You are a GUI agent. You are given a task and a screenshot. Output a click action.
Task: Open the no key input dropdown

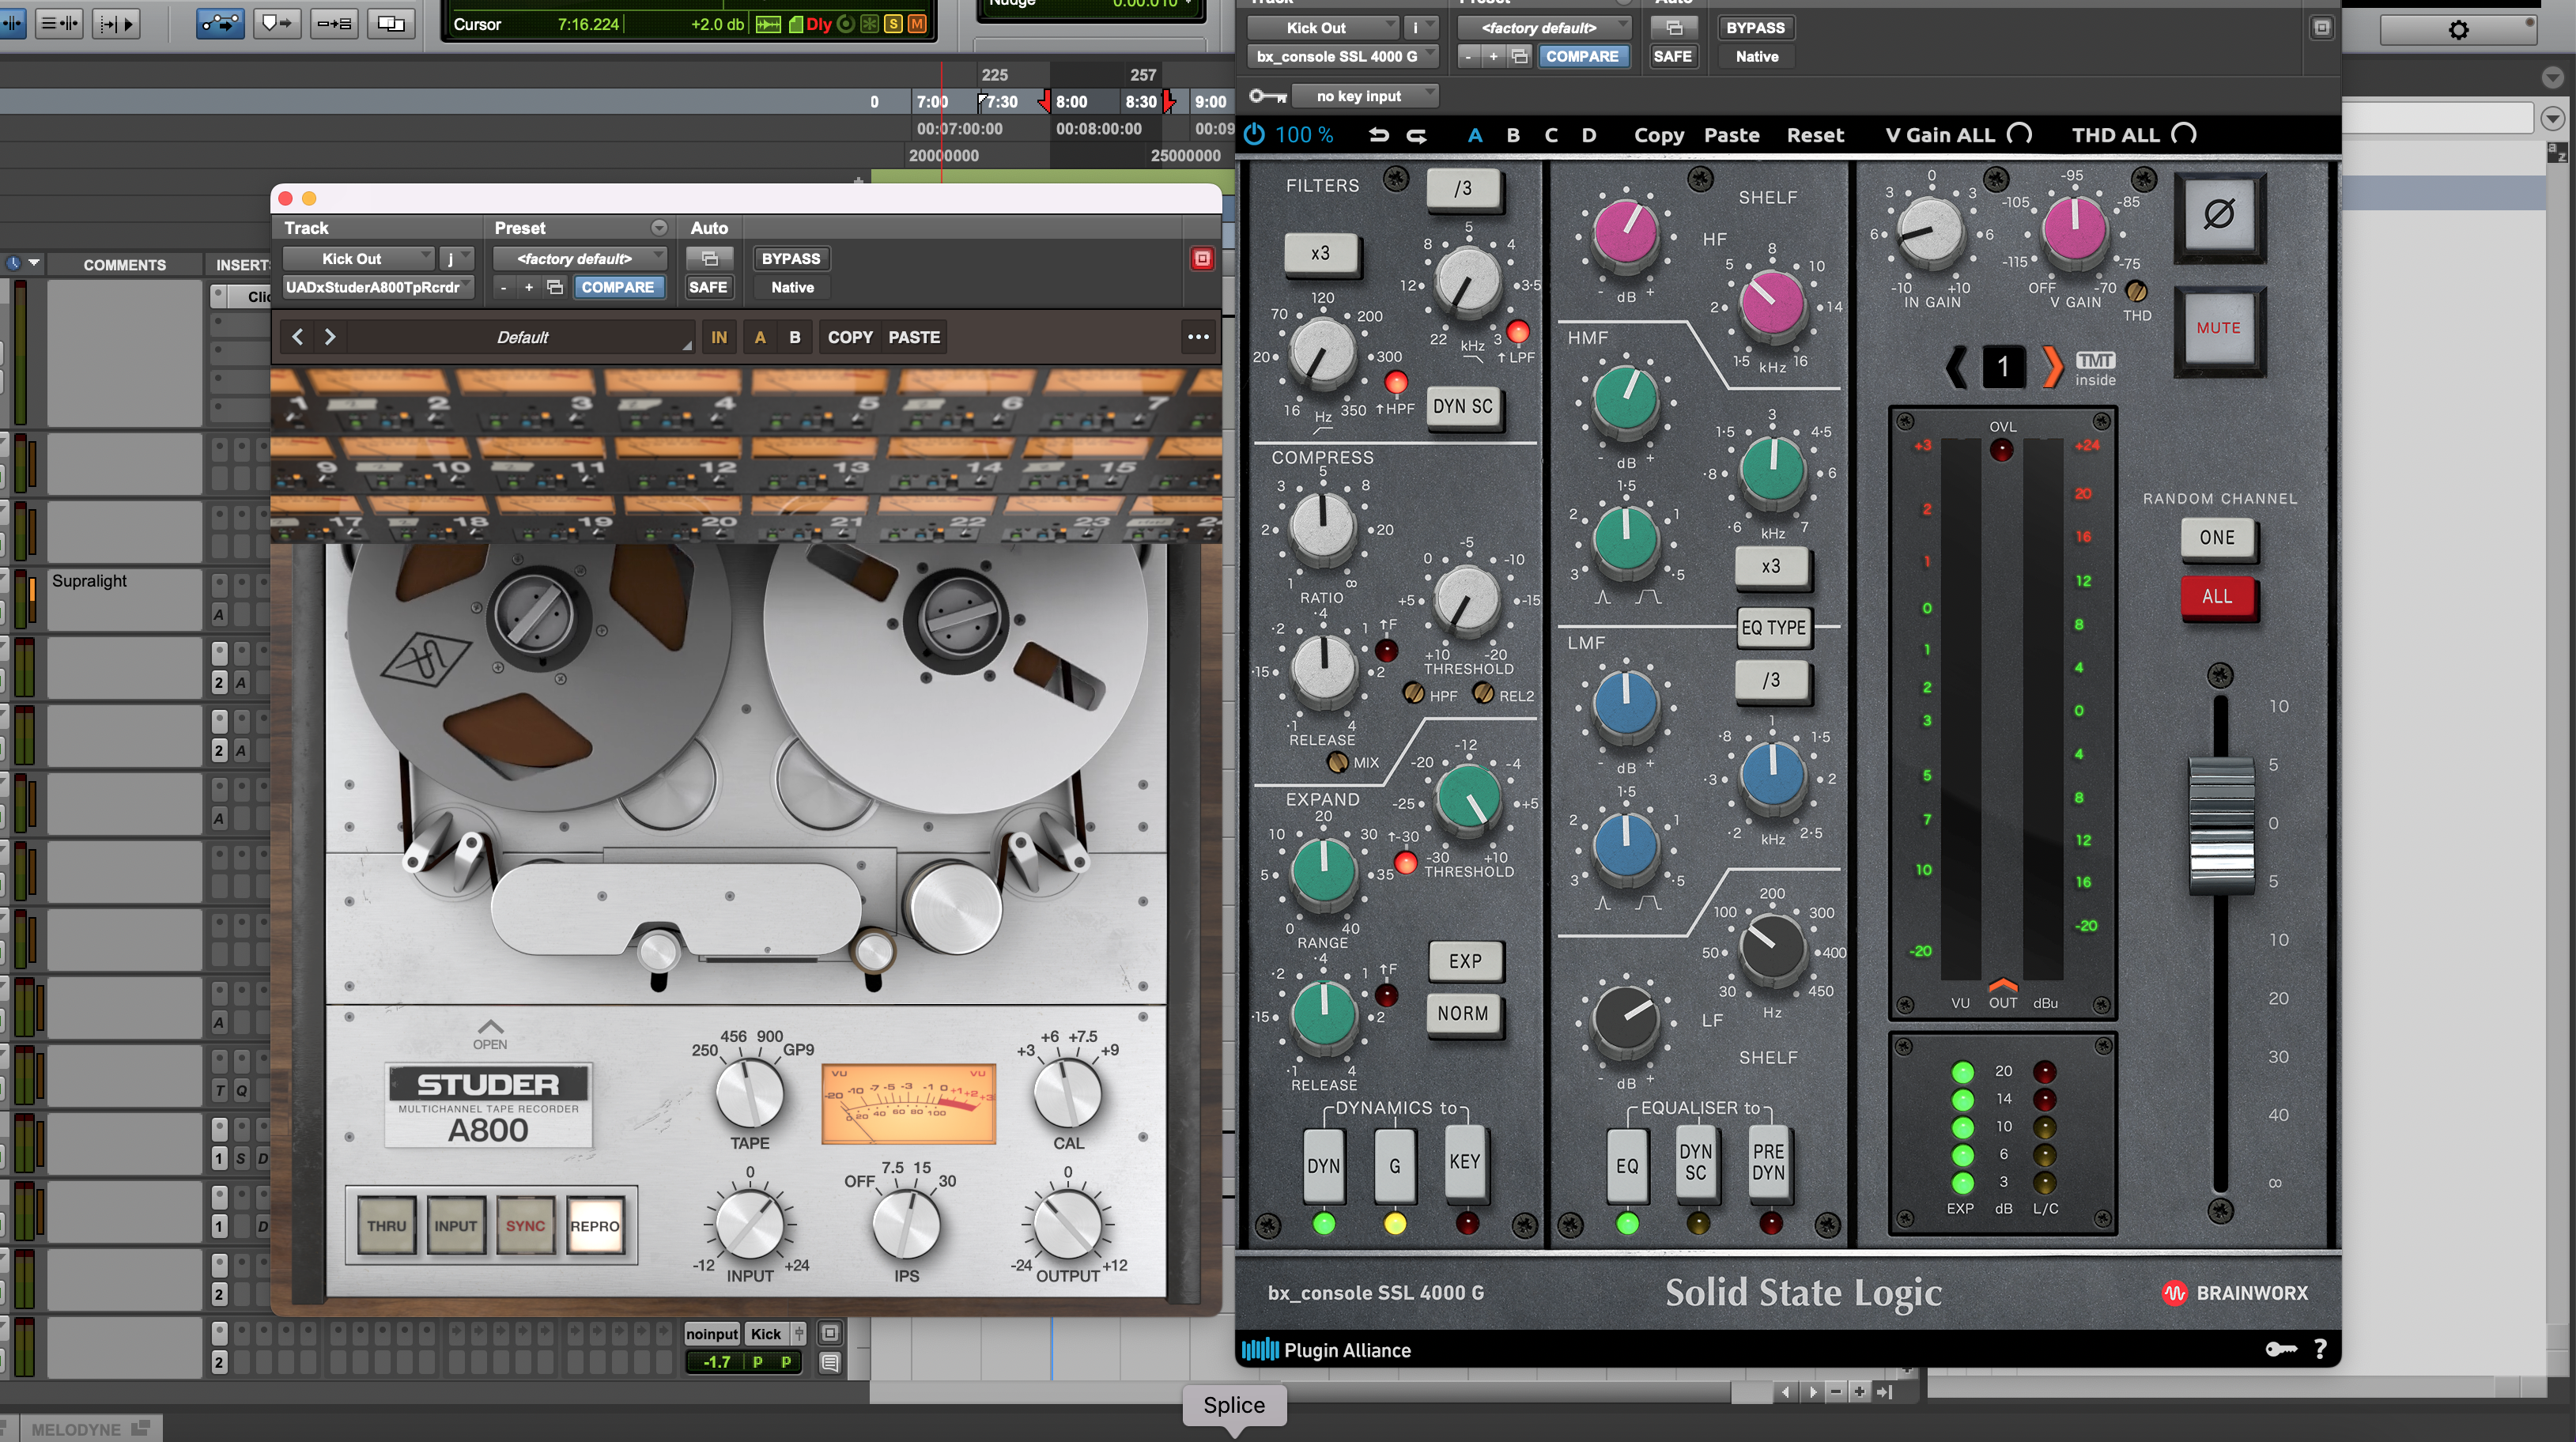point(1364,96)
